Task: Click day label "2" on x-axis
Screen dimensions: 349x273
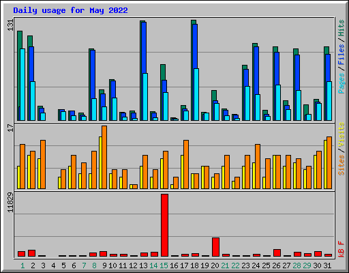Action: (33, 265)
